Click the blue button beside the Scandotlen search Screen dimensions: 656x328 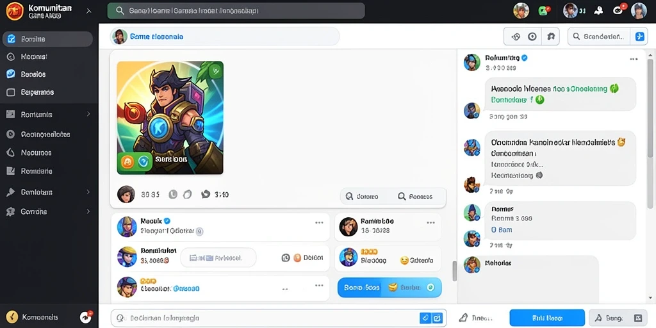point(639,37)
